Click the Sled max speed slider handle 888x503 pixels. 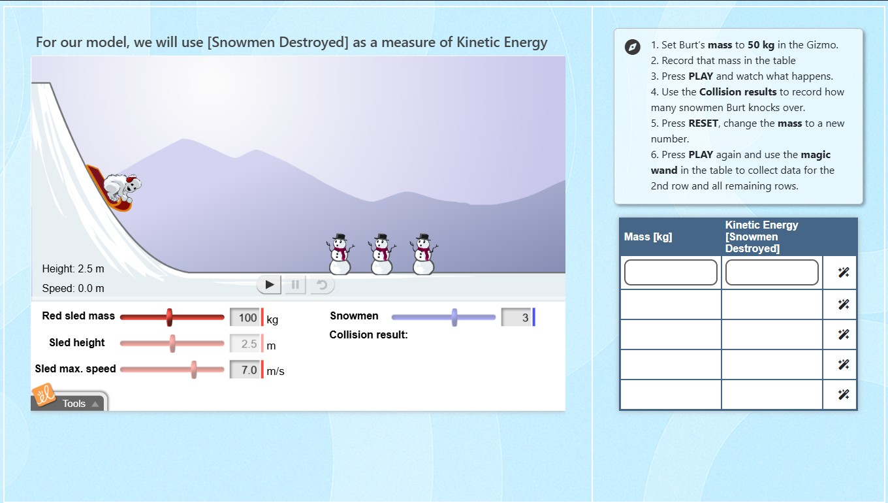[x=195, y=369]
